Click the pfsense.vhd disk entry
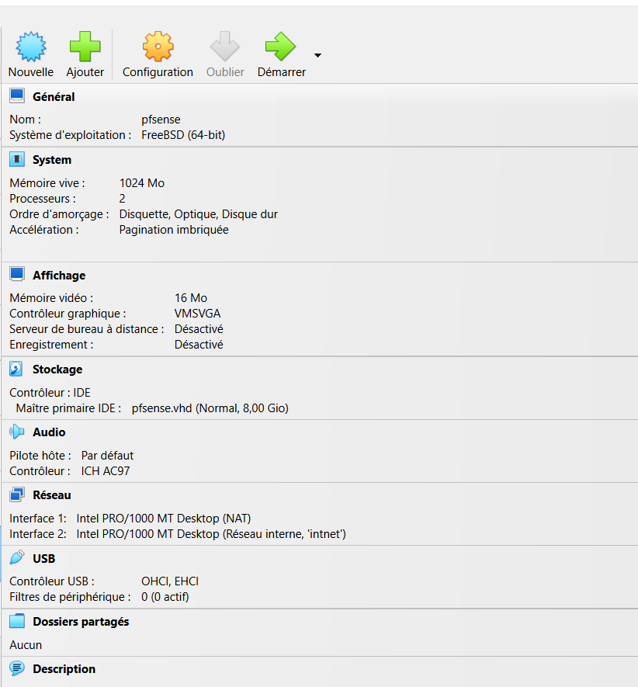 [210, 408]
